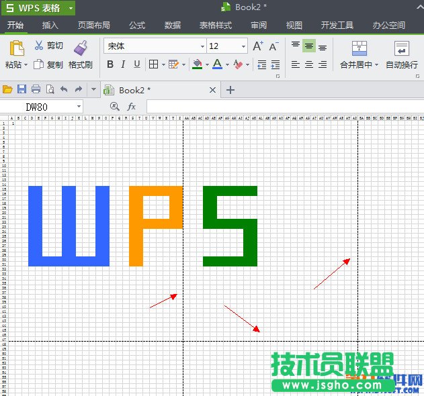Cut selection with scissors icon
Viewport: 424px width, 396px height.
(x=39, y=46)
